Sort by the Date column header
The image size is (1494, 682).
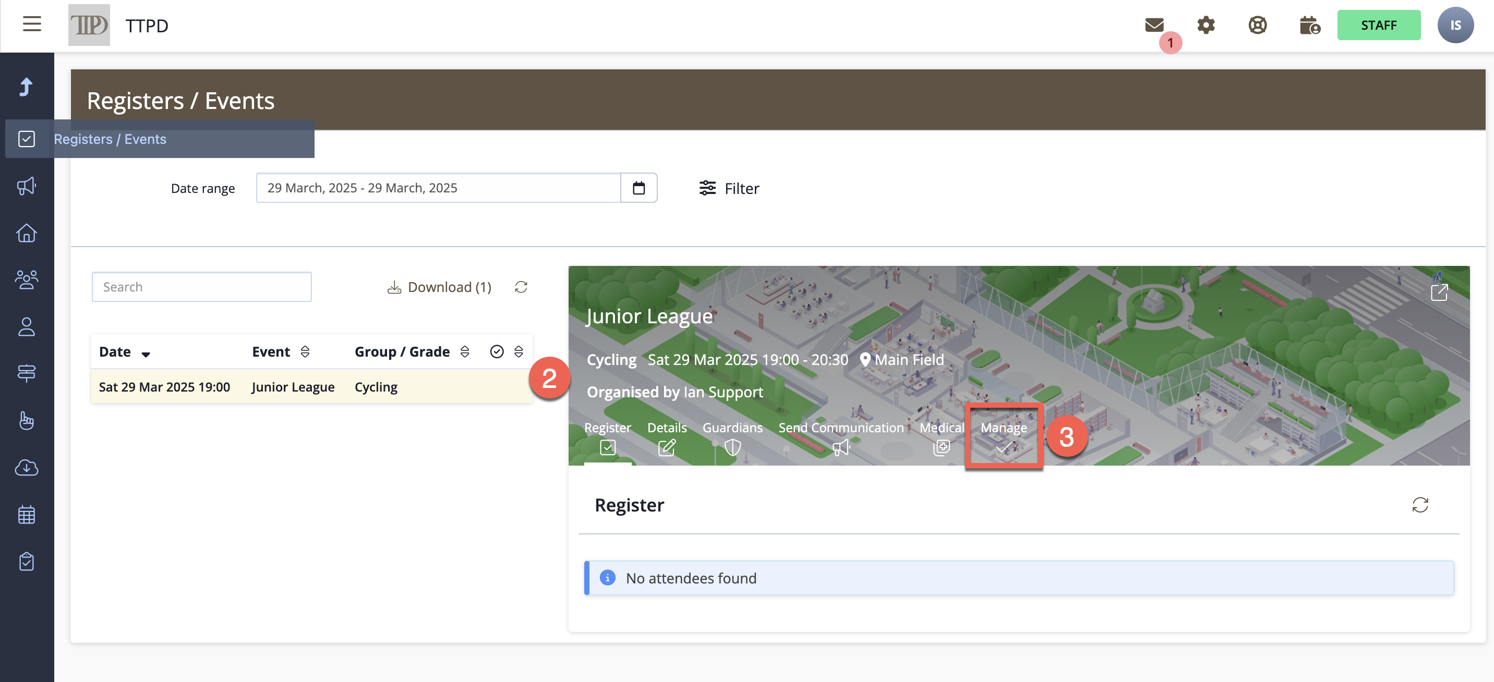click(x=125, y=351)
